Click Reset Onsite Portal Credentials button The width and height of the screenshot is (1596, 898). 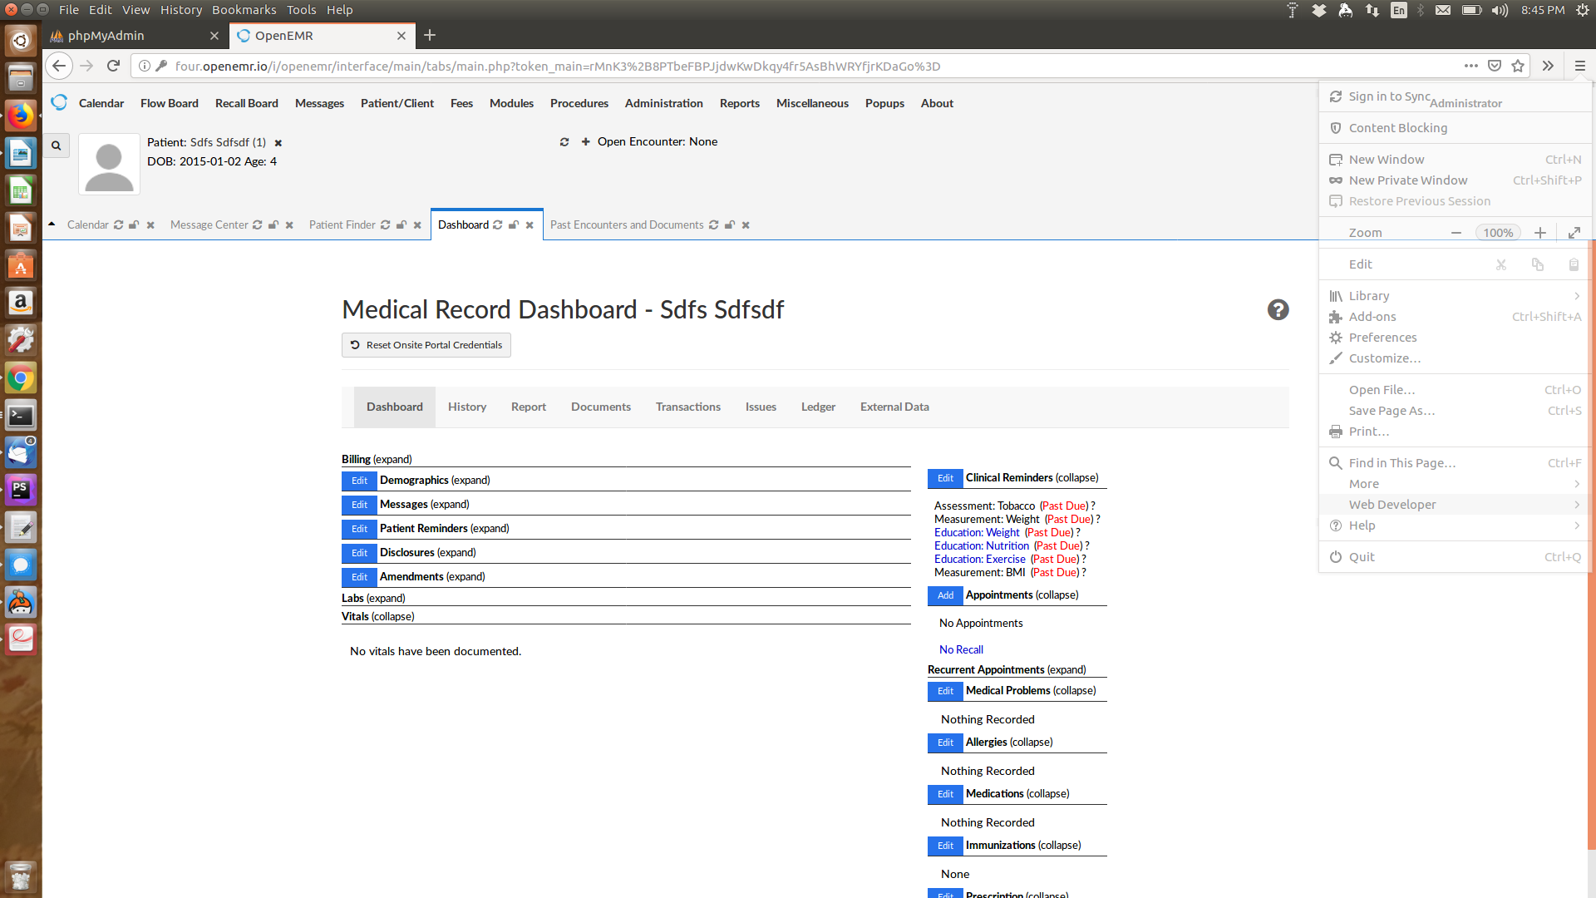[426, 345]
